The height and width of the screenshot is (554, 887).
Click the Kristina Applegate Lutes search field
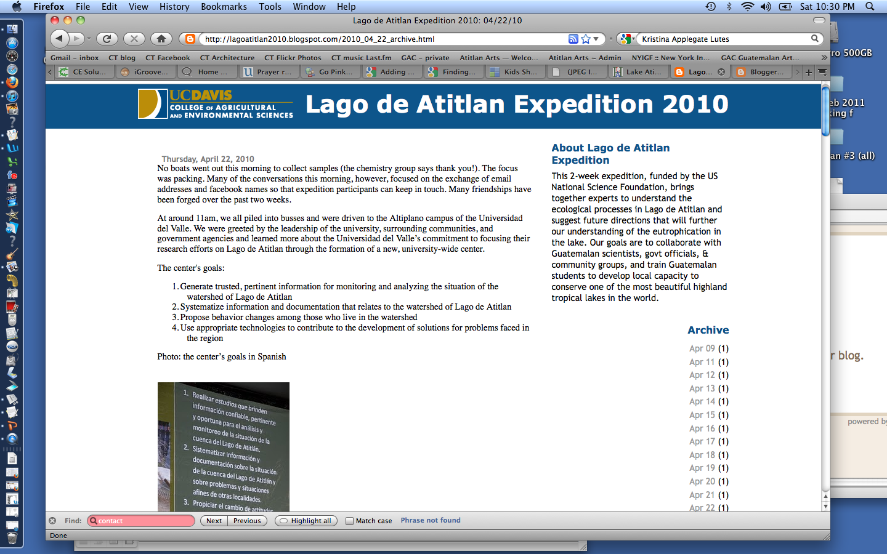(724, 39)
